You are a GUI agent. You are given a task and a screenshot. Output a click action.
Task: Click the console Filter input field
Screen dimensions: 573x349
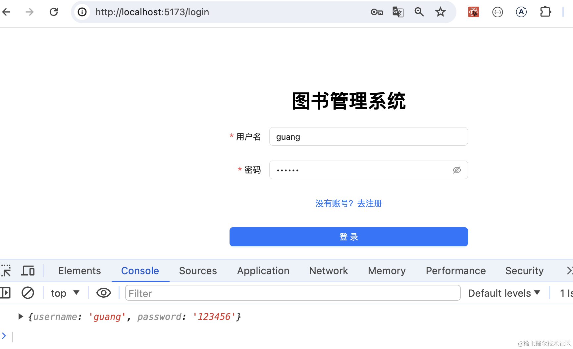tap(292, 293)
